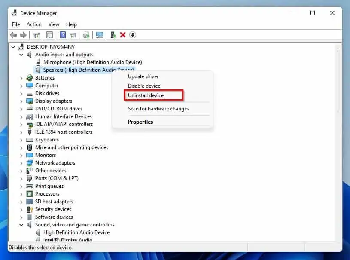Click the vertical scrollbar thumb in device tree
Image resolution: width=350 pixels, height=260 pixels.
click(338, 82)
